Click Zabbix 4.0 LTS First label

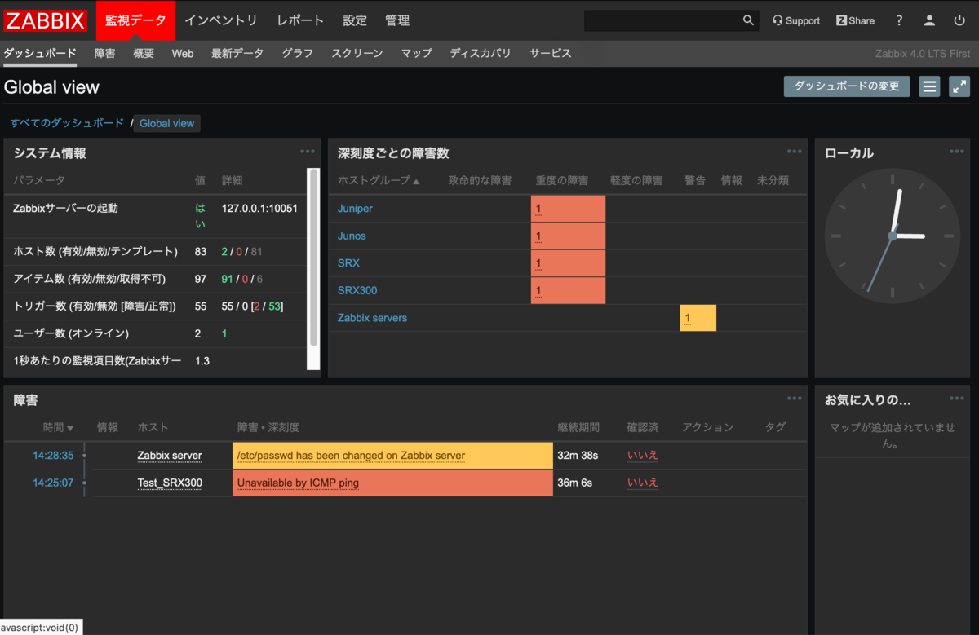tap(923, 54)
